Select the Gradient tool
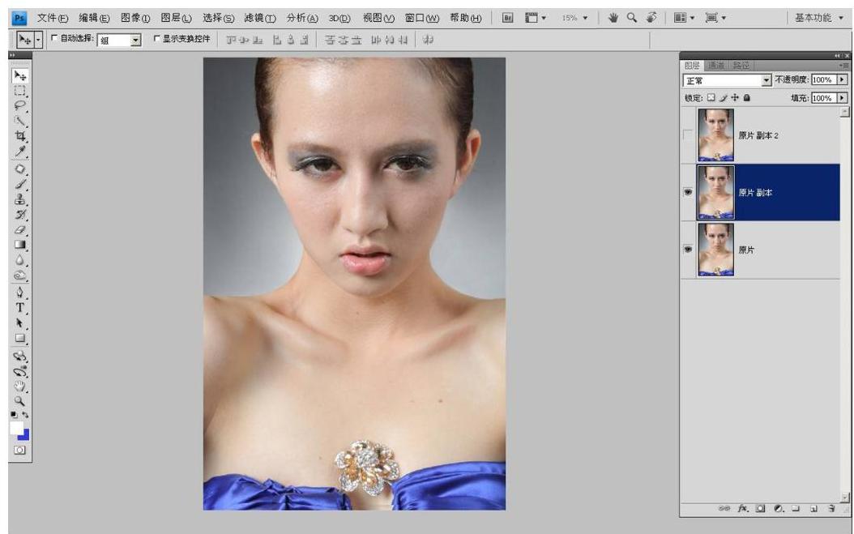The height and width of the screenshot is (534, 854). (20, 246)
